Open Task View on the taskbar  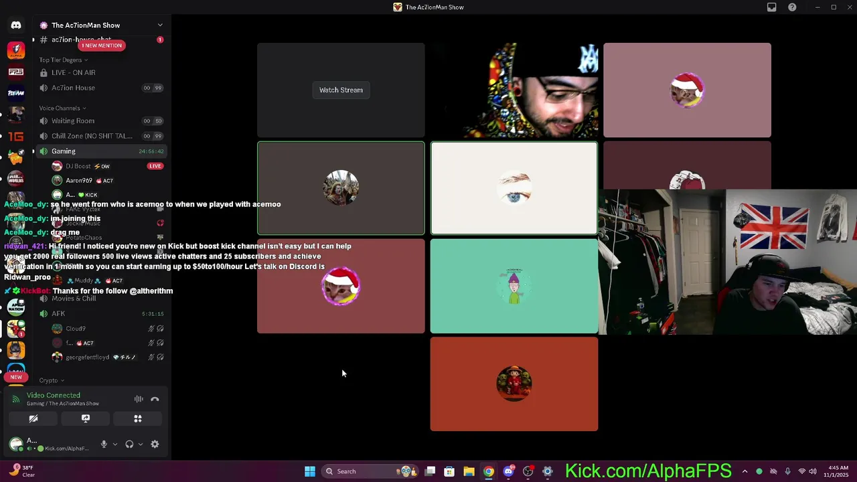tap(431, 471)
